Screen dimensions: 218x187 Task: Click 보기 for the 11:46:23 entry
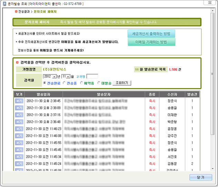tap(19, 128)
